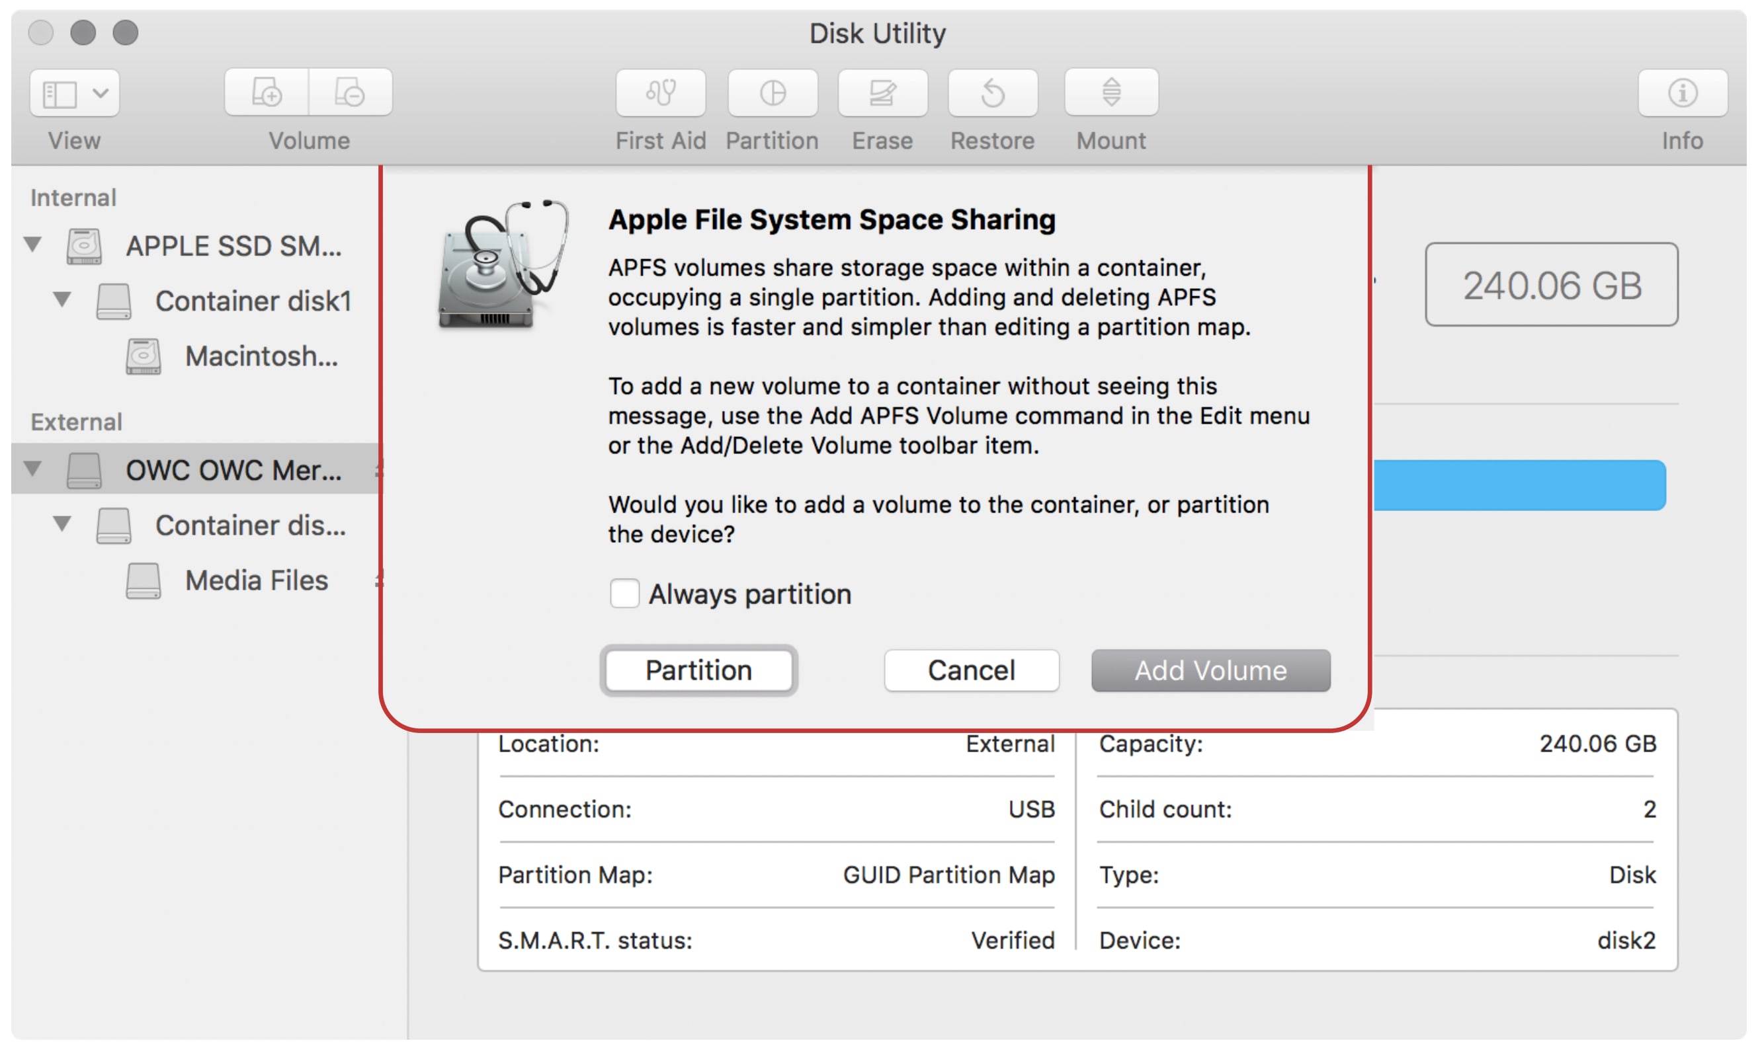Screen dimensions: 1762x1051
Task: Click the Partition pie-chart toolbar icon
Action: [x=773, y=93]
